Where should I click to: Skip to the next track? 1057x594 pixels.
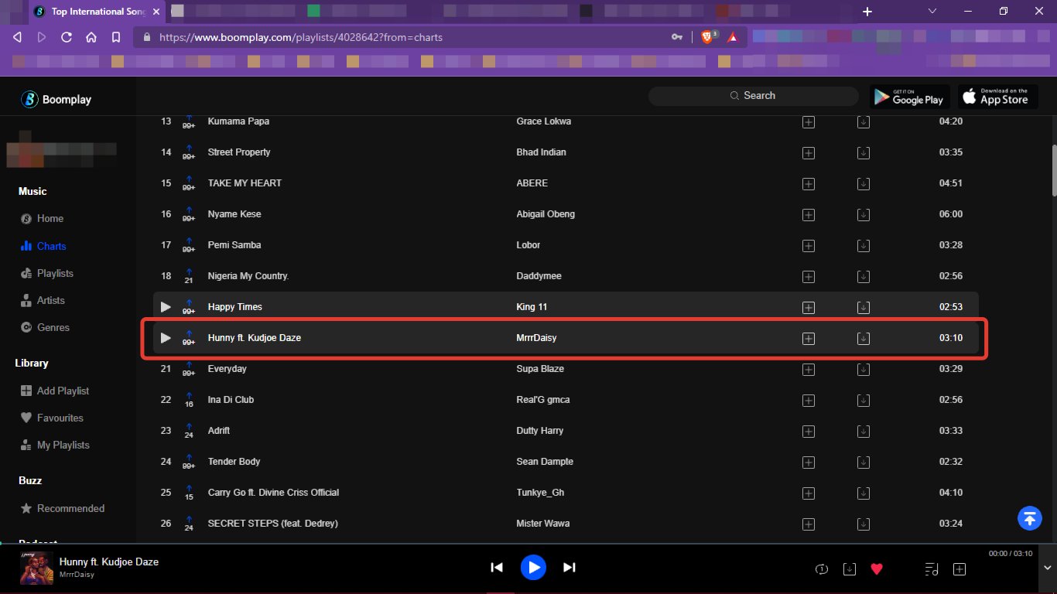point(570,568)
